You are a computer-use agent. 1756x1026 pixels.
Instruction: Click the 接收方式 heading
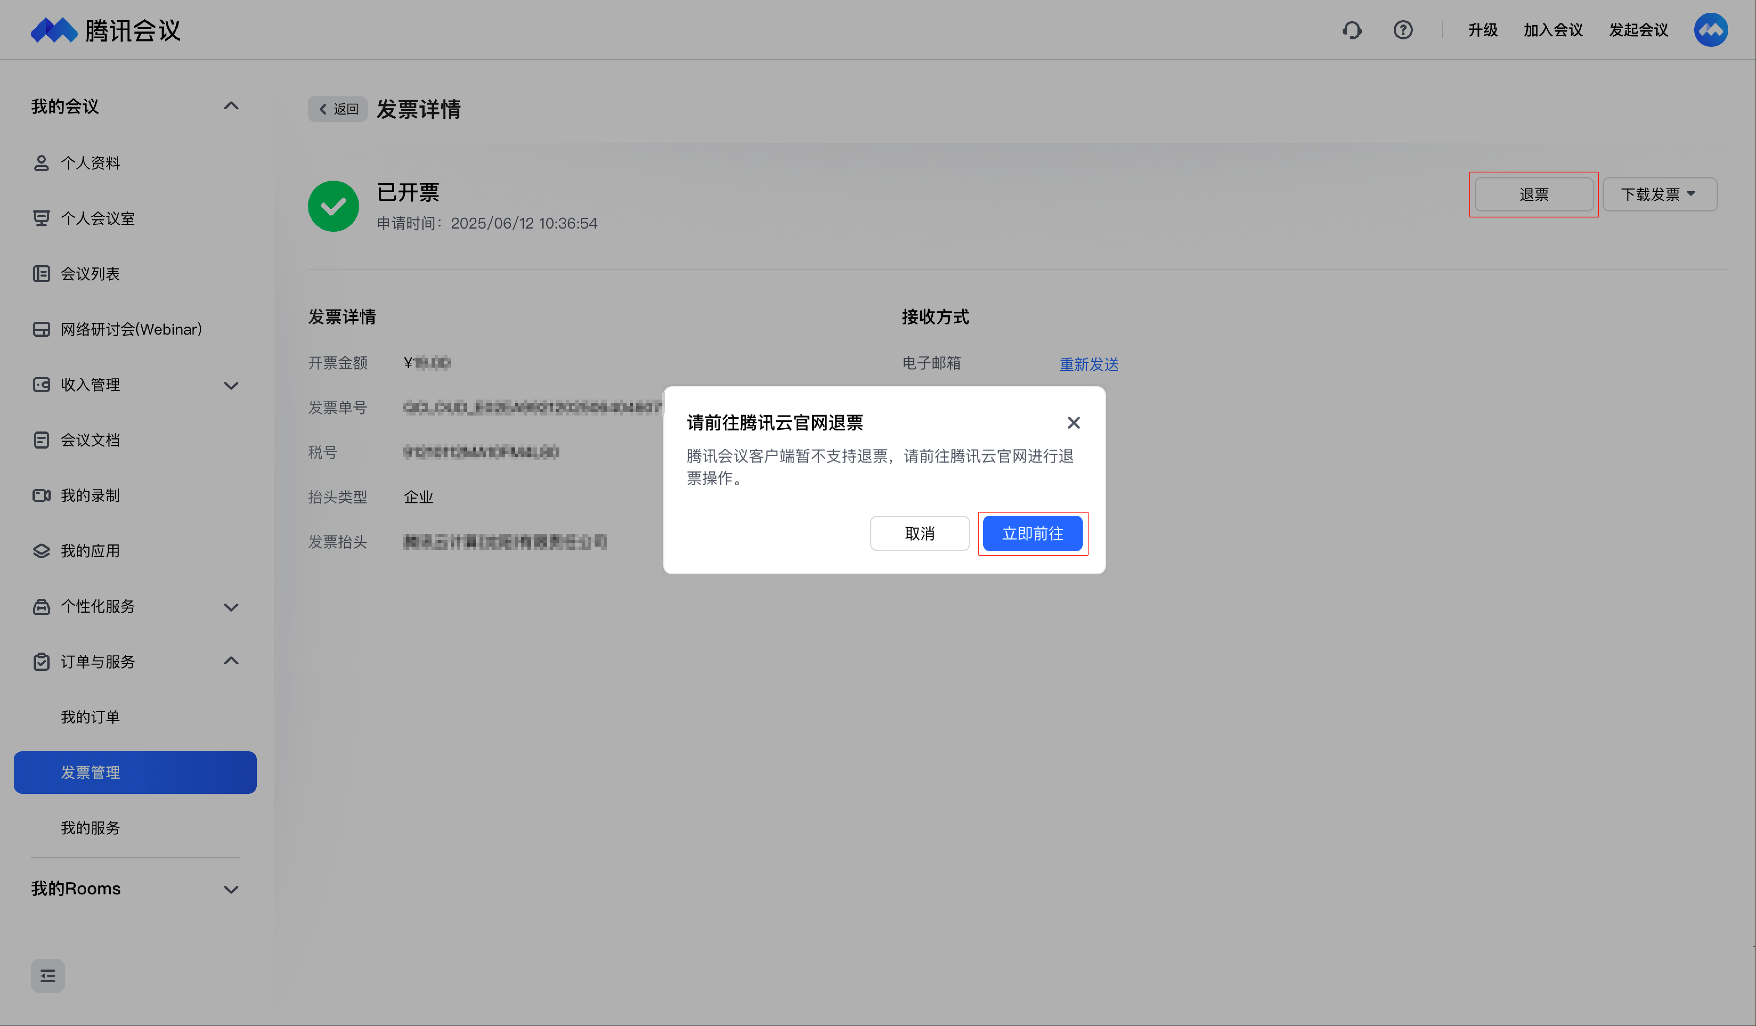pyautogui.click(x=935, y=317)
